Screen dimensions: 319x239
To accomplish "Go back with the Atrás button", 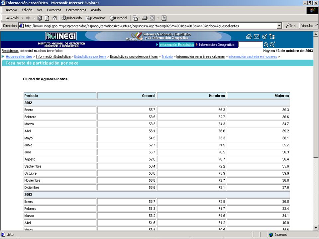I will pos(12,18).
